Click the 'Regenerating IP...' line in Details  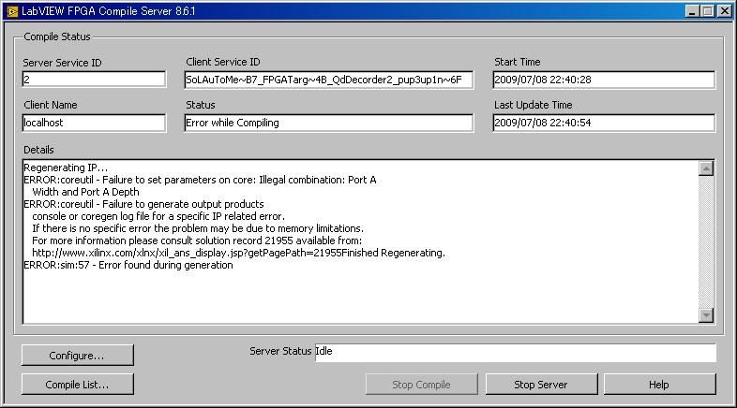coord(66,168)
